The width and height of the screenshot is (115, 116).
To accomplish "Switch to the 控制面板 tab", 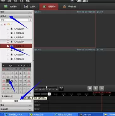I will [x=11, y=7].
